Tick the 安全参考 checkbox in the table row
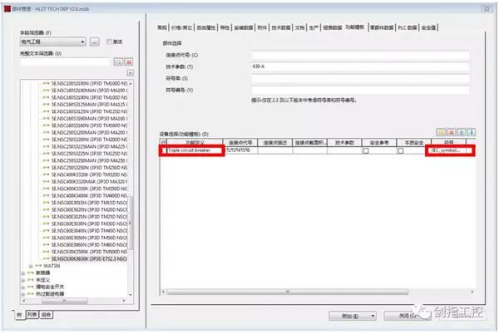The image size is (499, 334). [366, 150]
